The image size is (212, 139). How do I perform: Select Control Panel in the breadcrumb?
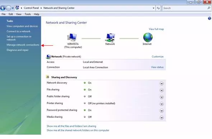(31, 8)
